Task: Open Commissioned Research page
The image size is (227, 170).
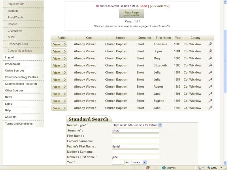Action: (x=21, y=84)
